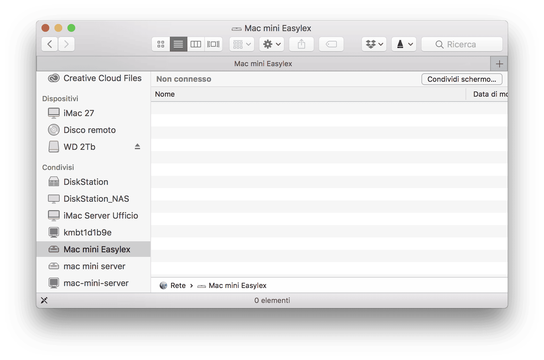
Task: Select kmbt1d1b9e in the sidebar
Action: 93,233
